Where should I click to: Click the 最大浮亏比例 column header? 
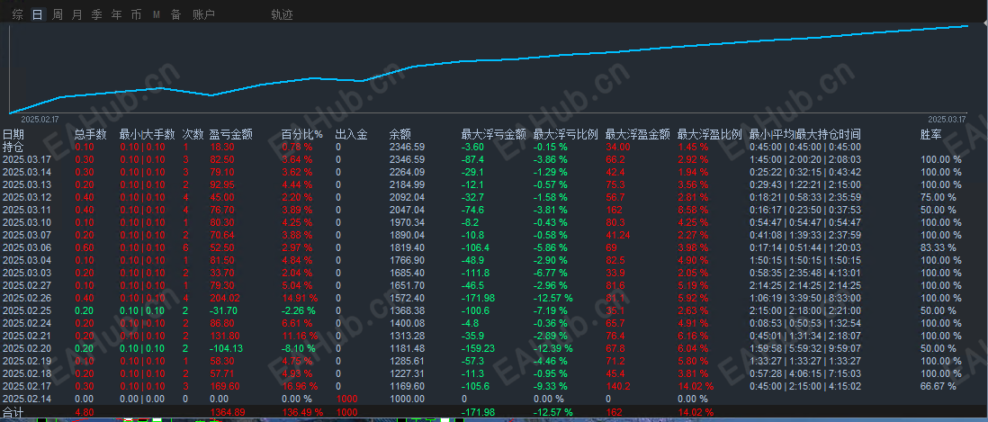point(565,134)
